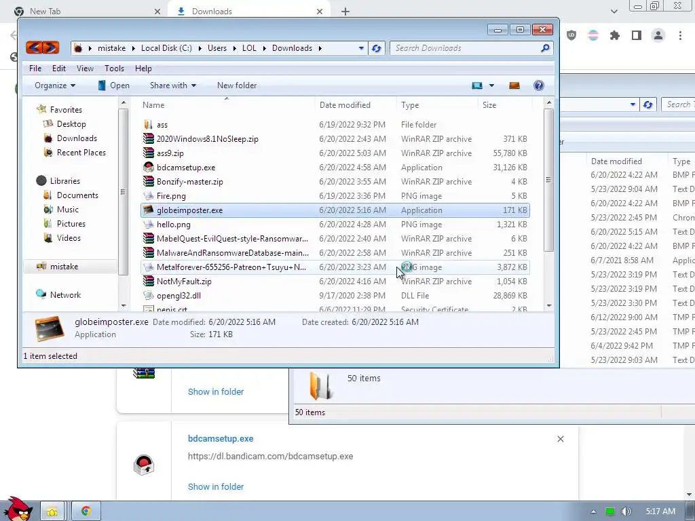The width and height of the screenshot is (695, 521).
Task: Click the volume speaker tray icon
Action: point(626,512)
